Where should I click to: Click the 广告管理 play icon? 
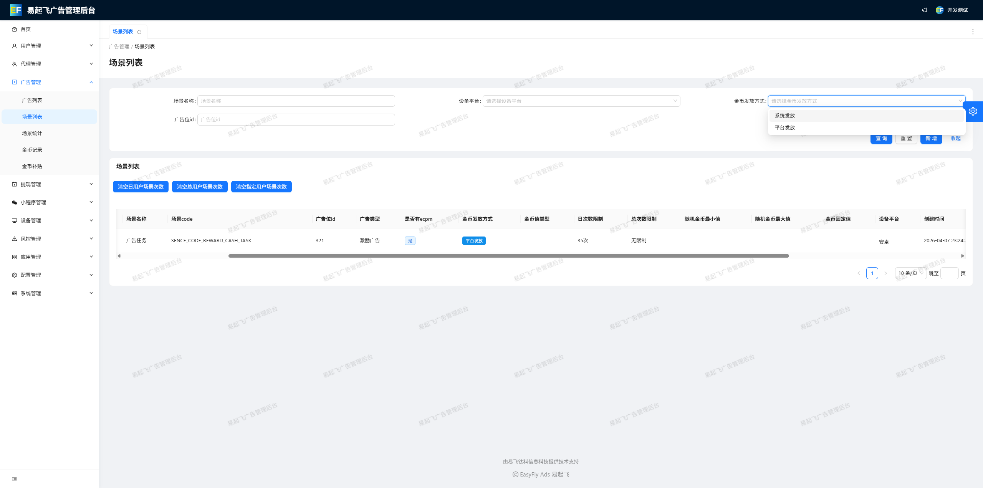click(x=14, y=82)
